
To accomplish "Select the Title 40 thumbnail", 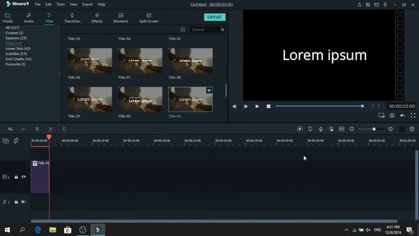I will (x=140, y=99).
